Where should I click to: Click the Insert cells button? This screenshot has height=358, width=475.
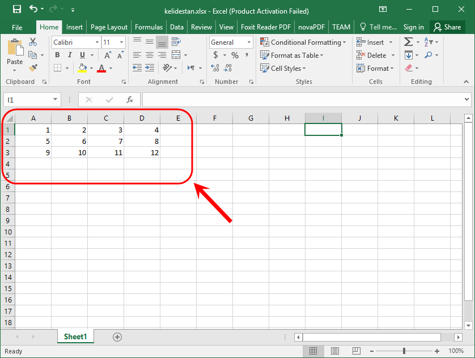coord(375,42)
